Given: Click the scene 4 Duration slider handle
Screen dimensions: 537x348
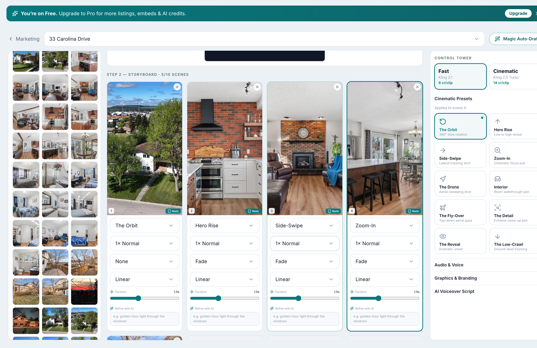Looking at the screenshot, I should (x=378, y=298).
